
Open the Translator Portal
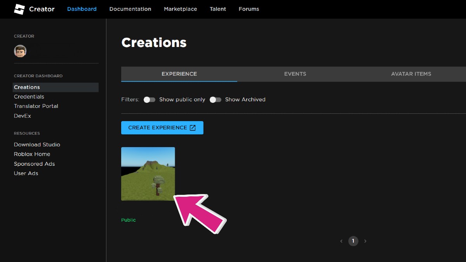pos(36,106)
